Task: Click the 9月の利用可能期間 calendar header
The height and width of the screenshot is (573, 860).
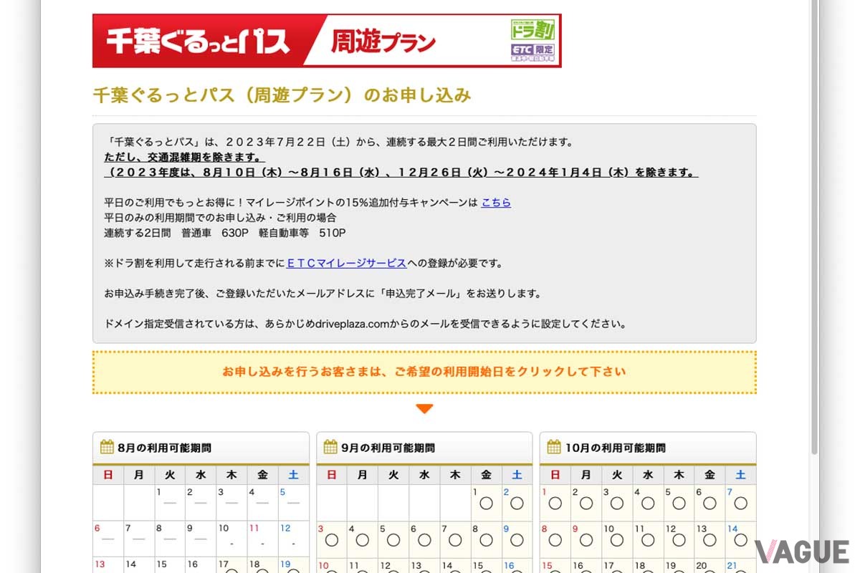Action: point(424,448)
